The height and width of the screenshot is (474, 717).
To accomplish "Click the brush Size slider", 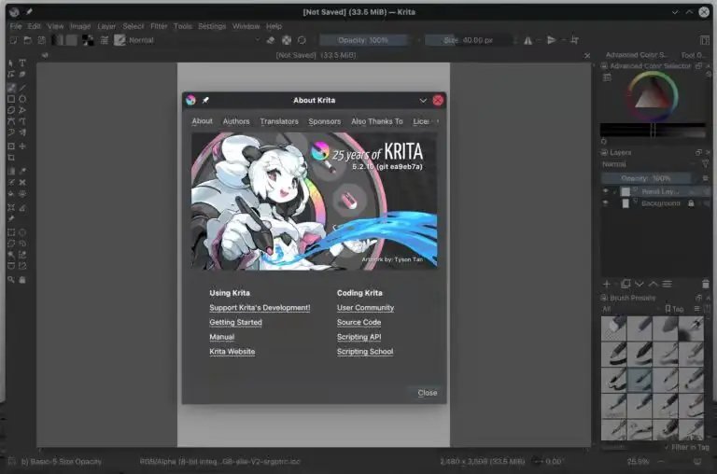I will coord(469,40).
